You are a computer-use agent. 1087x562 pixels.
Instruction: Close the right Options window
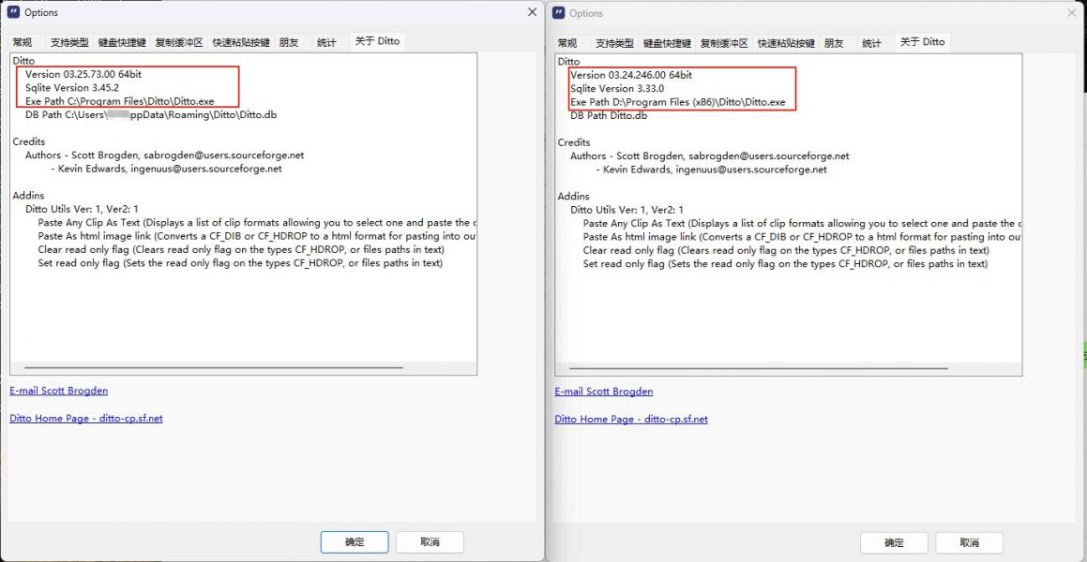pos(1072,13)
